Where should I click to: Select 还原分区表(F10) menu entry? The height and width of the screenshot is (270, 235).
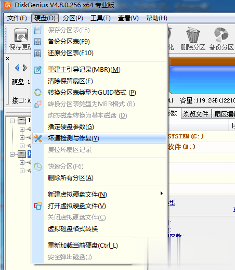pos(99,53)
